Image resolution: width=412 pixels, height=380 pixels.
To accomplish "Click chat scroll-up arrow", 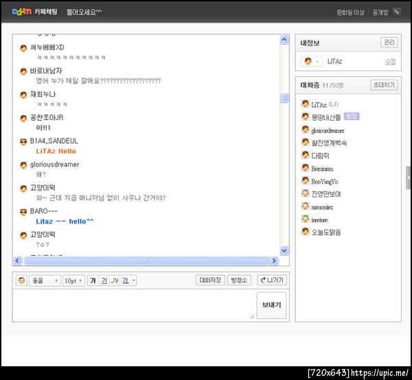I will (x=284, y=39).
